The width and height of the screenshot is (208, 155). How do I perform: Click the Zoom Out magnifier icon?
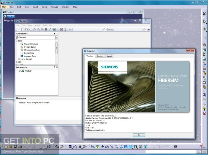click(x=116, y=147)
